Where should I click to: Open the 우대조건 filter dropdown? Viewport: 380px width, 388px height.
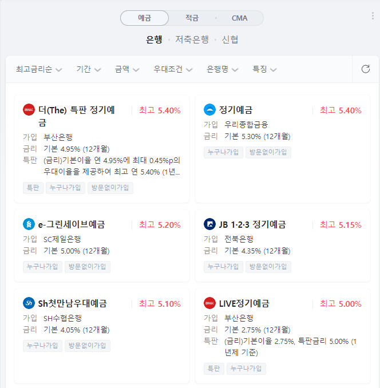coord(173,69)
